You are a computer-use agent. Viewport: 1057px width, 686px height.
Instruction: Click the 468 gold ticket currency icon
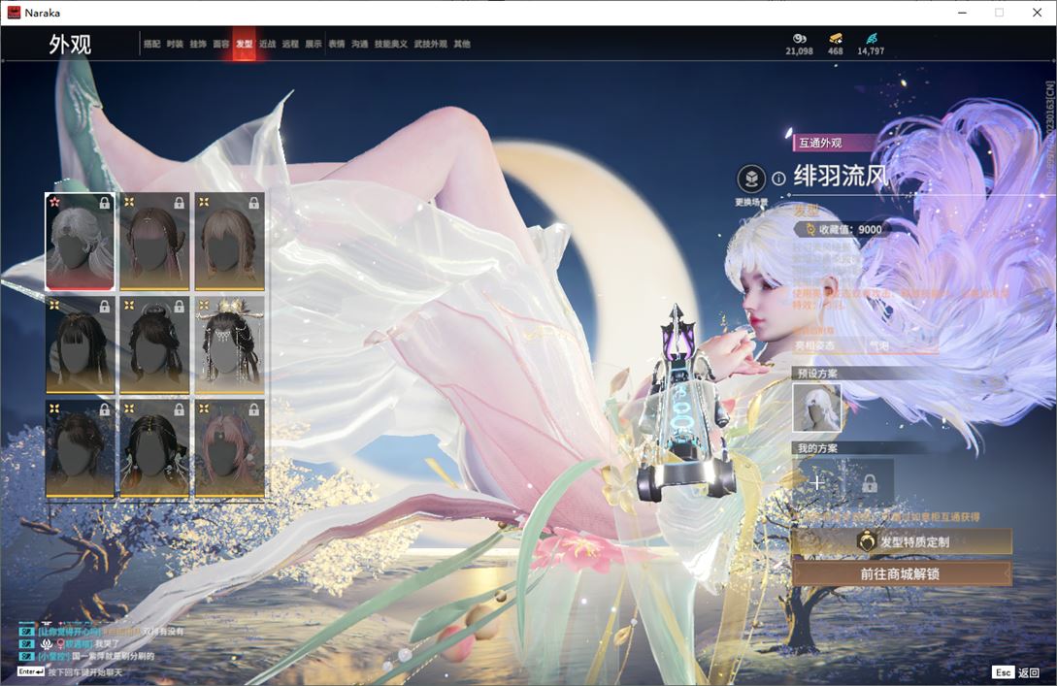[836, 39]
